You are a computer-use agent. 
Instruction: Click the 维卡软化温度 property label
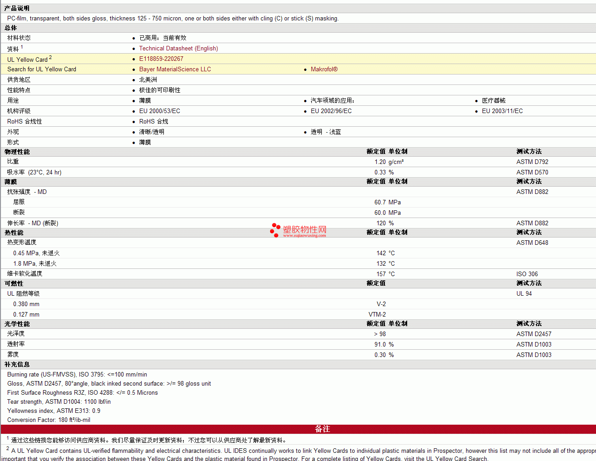(25, 274)
